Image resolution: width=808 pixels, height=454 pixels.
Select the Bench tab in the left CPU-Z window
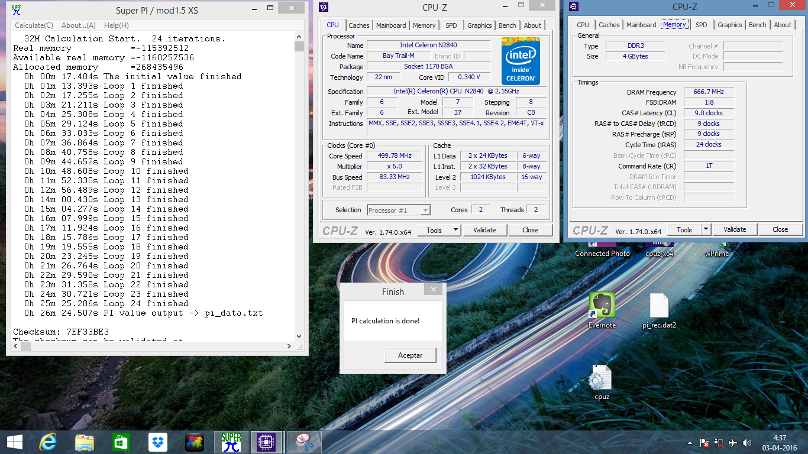[x=508, y=25]
